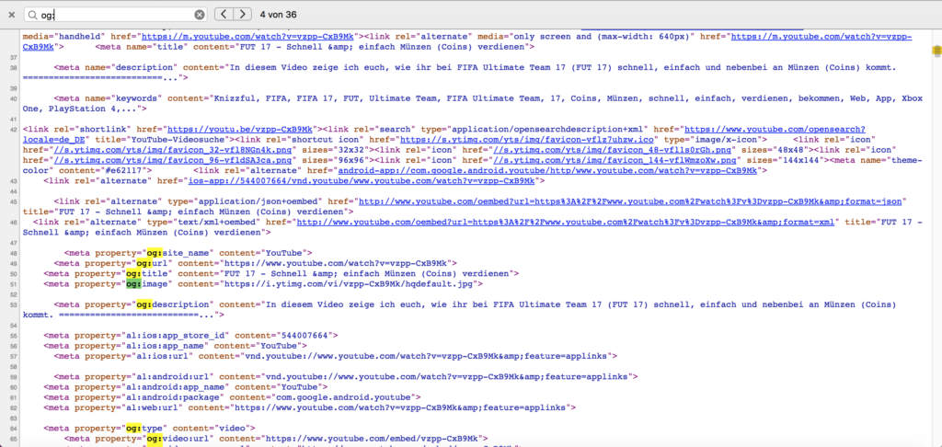
Task: Click the current green og:image match
Action: [134, 283]
